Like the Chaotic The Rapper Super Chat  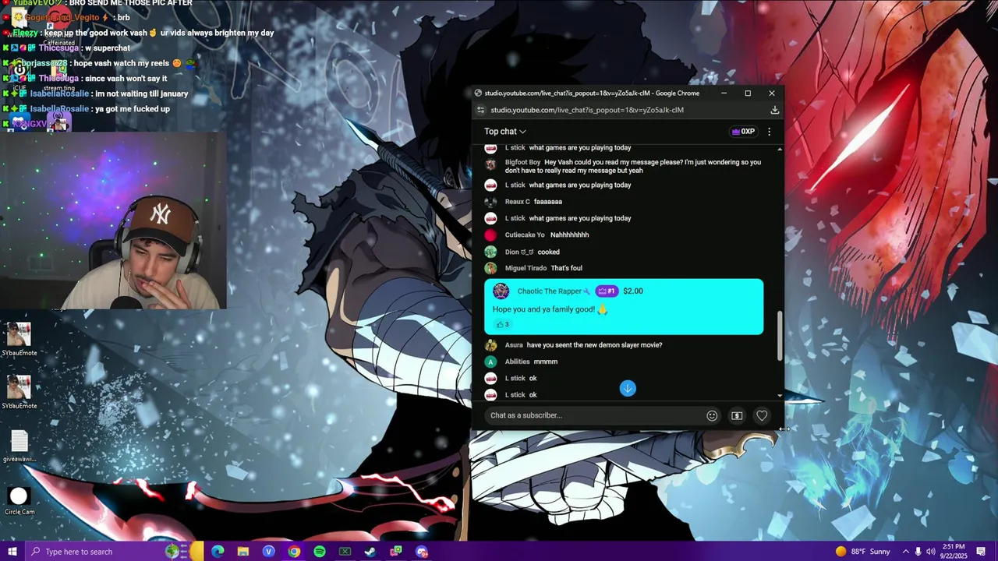pyautogui.click(x=502, y=324)
